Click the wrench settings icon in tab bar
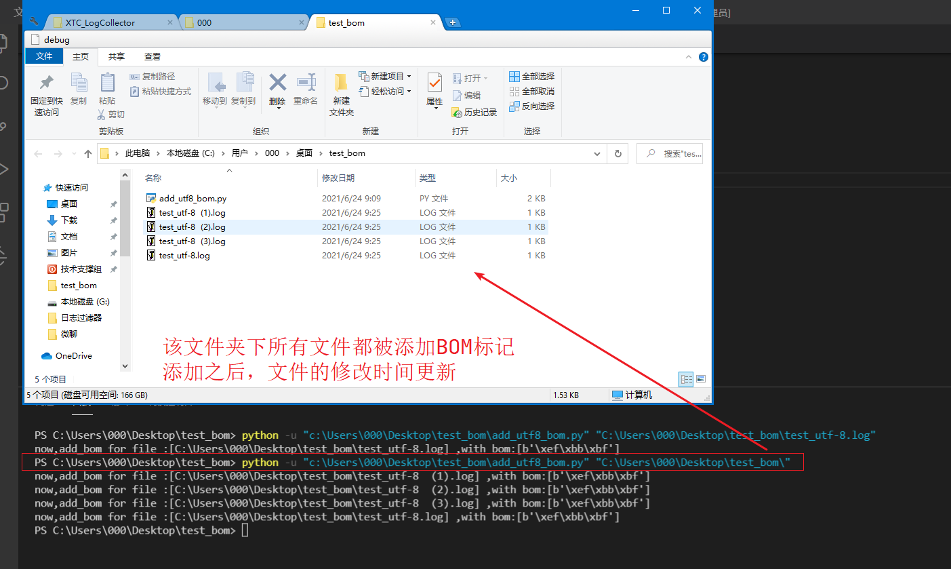This screenshot has width=951, height=569. [34, 22]
